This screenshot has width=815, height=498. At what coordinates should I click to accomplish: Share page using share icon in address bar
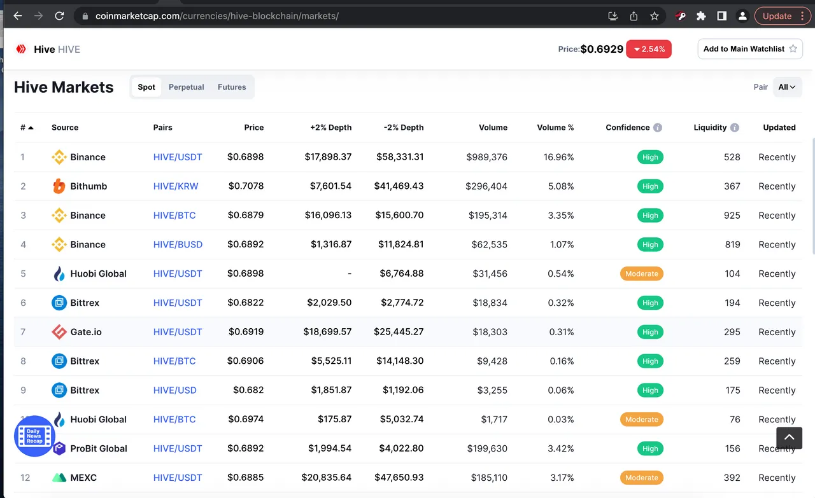click(634, 16)
